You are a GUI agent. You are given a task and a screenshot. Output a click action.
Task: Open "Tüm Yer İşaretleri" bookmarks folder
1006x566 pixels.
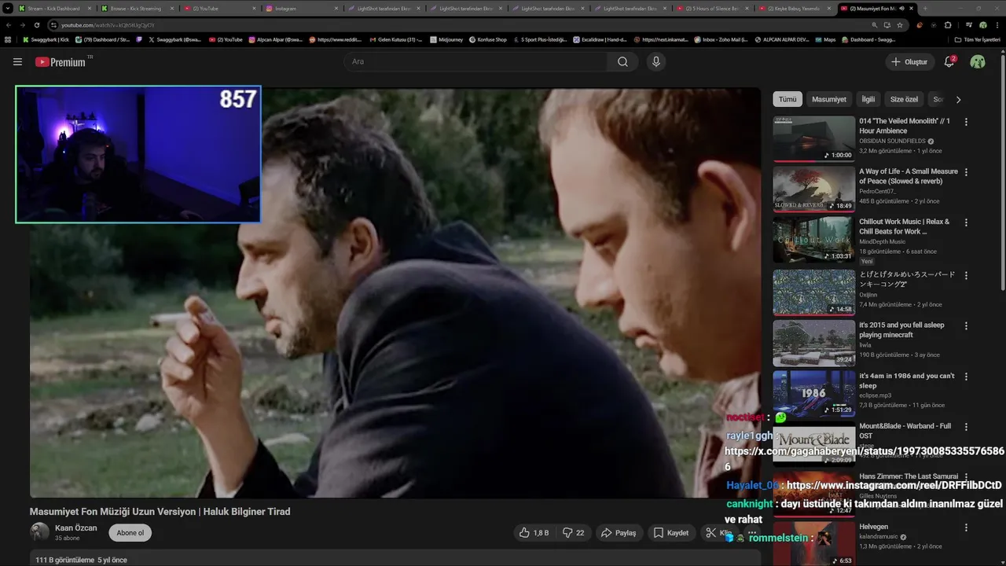(x=978, y=39)
